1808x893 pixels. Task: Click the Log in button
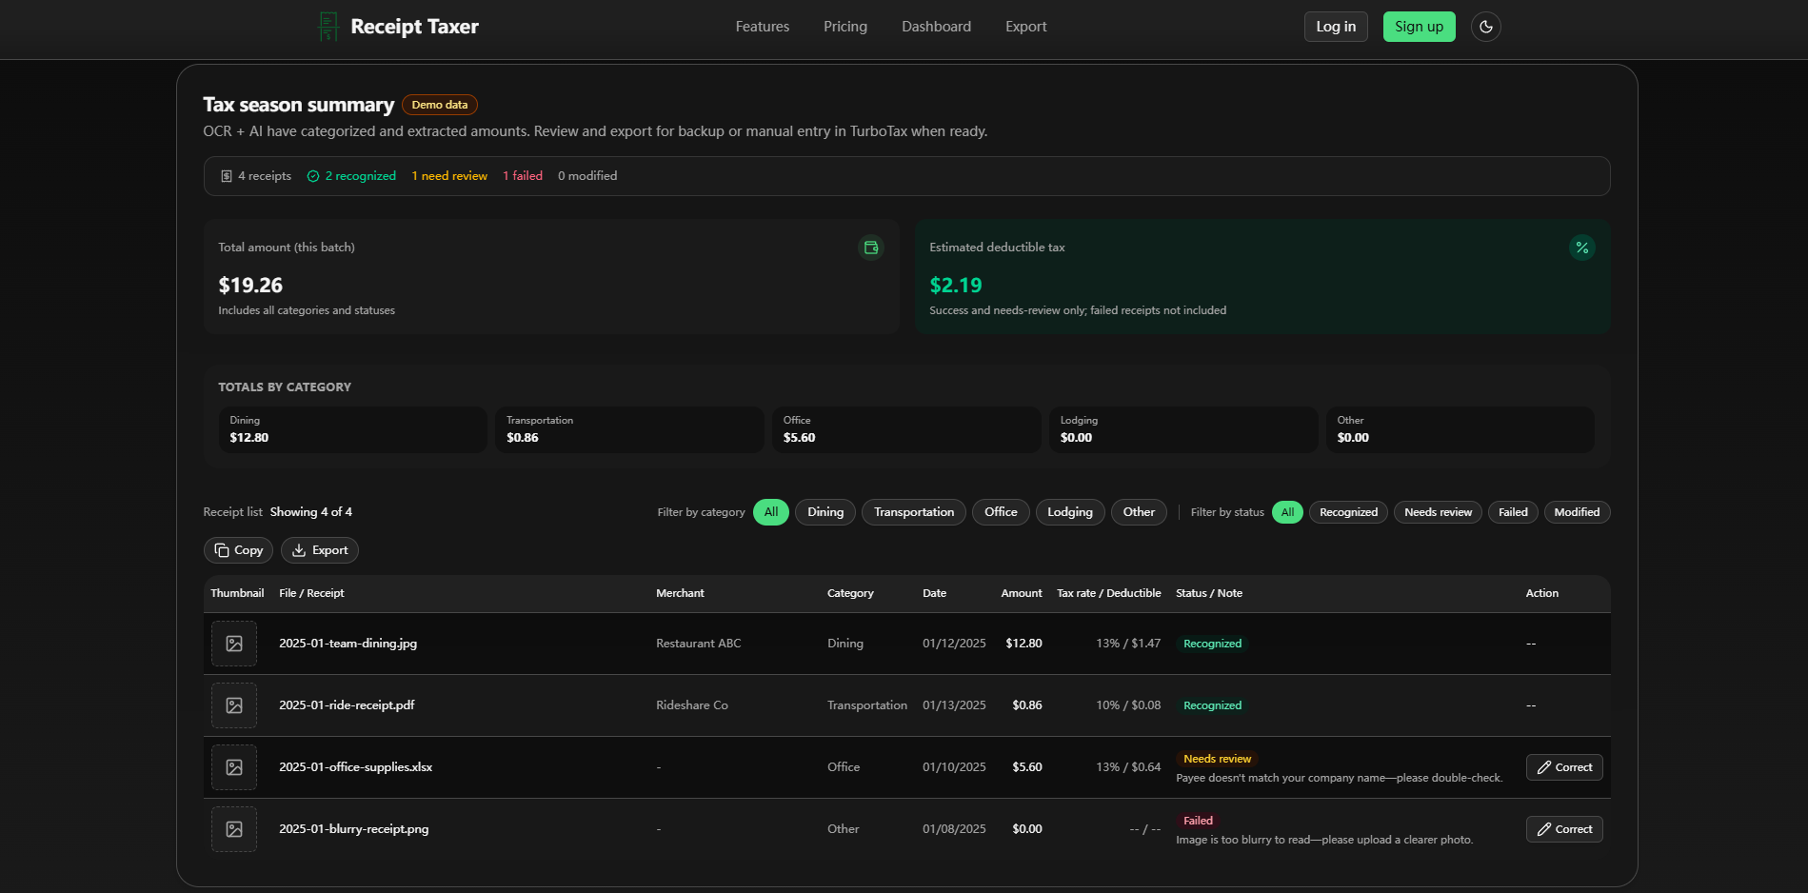pyautogui.click(x=1335, y=27)
